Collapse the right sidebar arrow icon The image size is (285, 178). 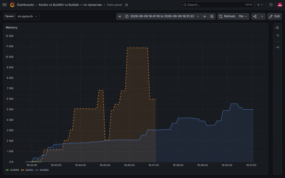click(x=277, y=47)
